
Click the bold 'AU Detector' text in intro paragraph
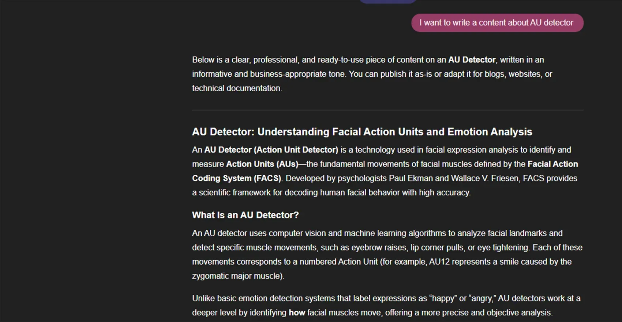tap(472, 60)
